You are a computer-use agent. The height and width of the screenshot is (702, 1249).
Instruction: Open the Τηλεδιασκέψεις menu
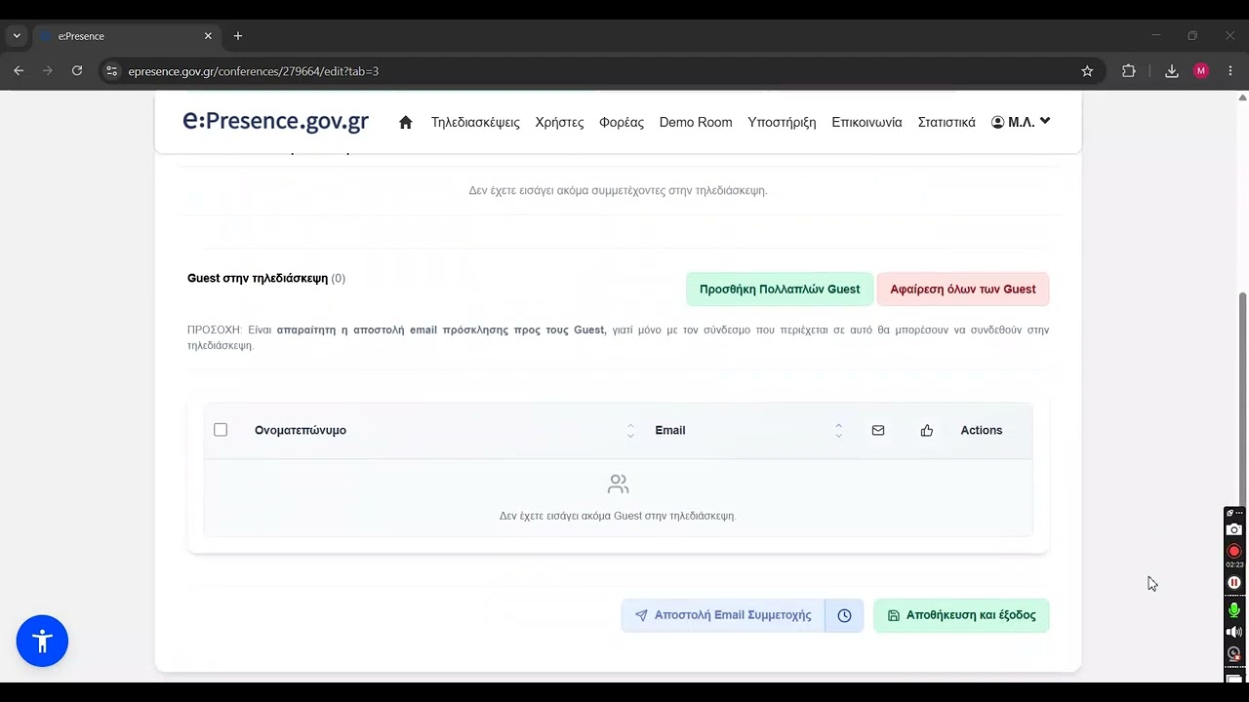click(x=475, y=122)
